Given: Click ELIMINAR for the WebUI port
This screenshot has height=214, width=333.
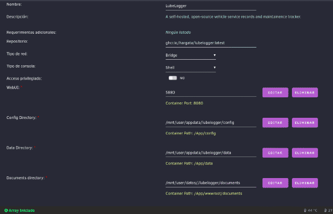Looking at the screenshot, I should click(305, 92).
